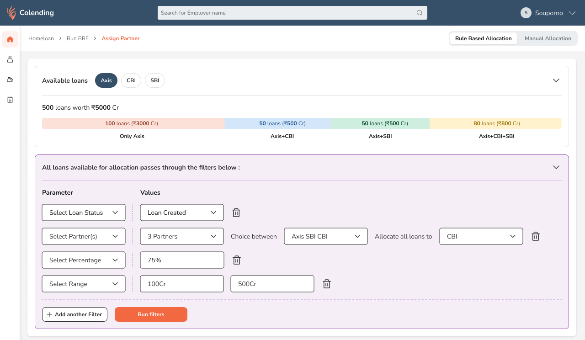Image resolution: width=585 pixels, height=340 pixels.
Task: Open the clipboard report sidebar icon
Action: click(x=10, y=100)
